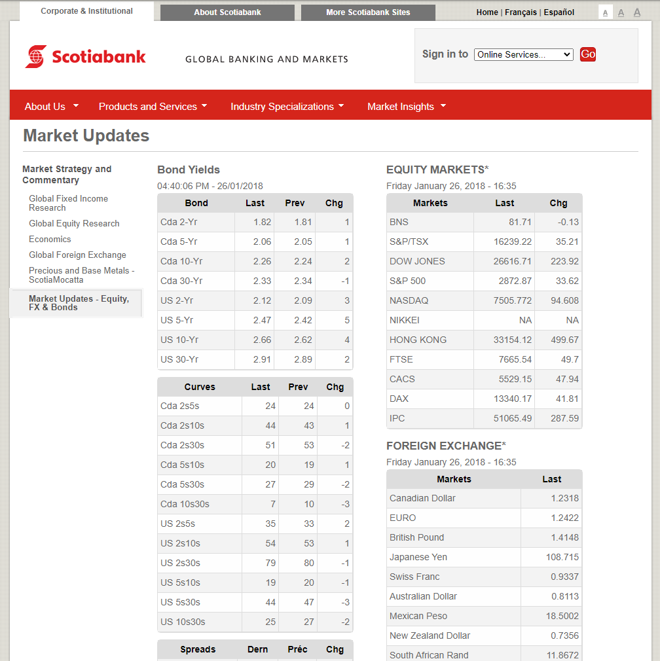The height and width of the screenshot is (661, 660).
Task: Select the medium font size A icon
Action: (621, 12)
